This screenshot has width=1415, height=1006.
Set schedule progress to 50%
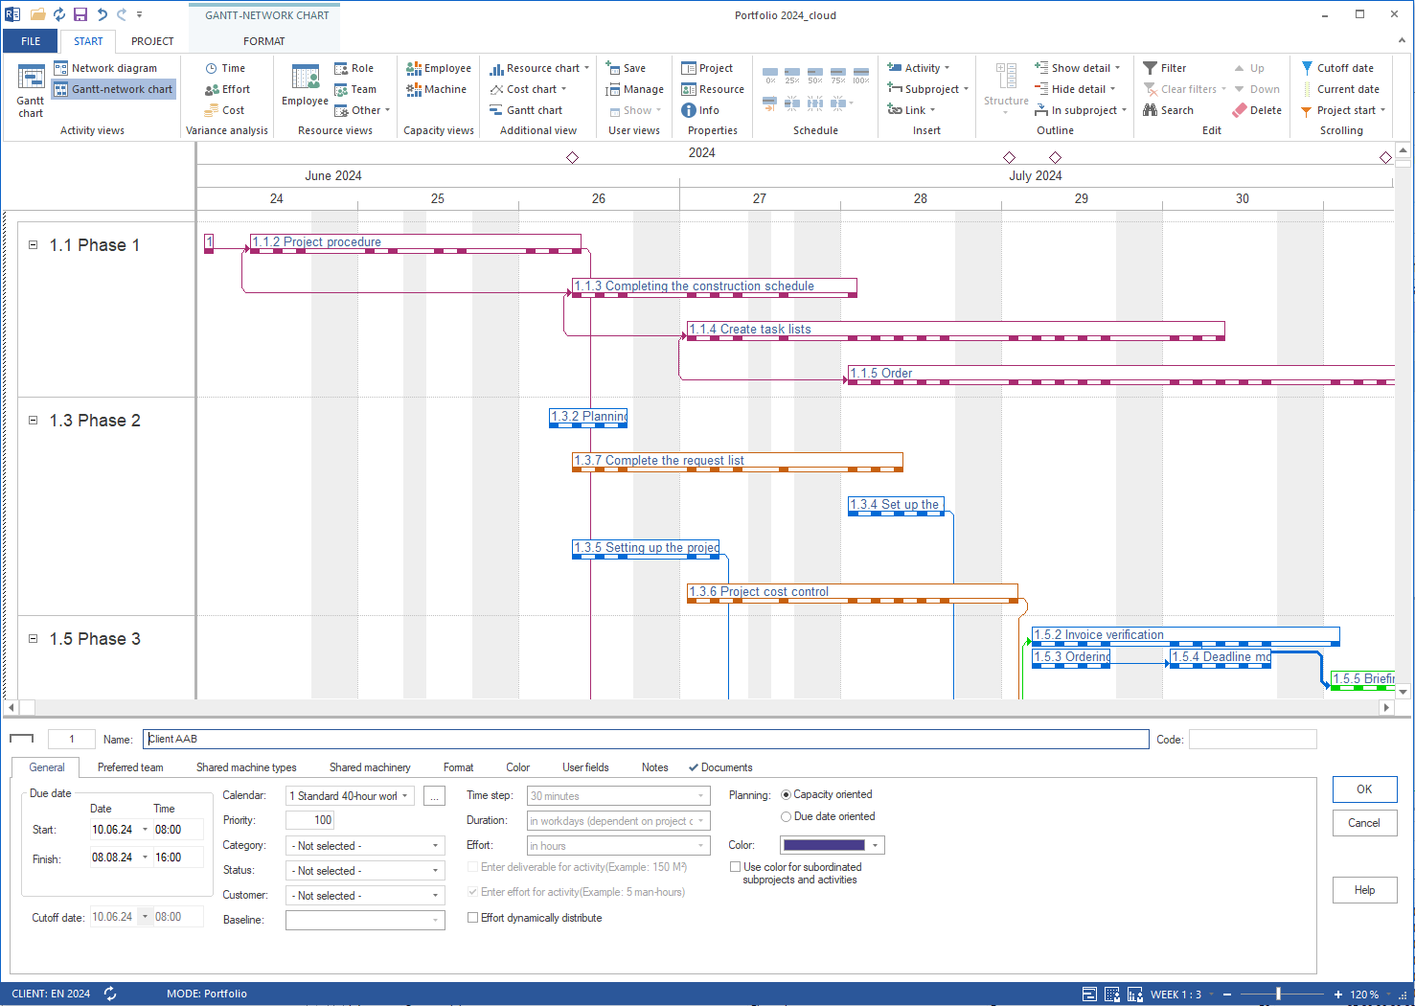click(x=815, y=76)
